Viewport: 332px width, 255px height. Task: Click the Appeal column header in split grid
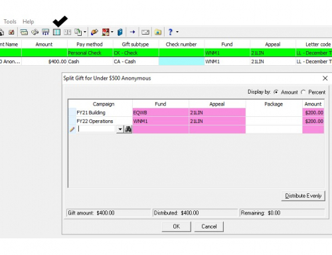(217, 104)
